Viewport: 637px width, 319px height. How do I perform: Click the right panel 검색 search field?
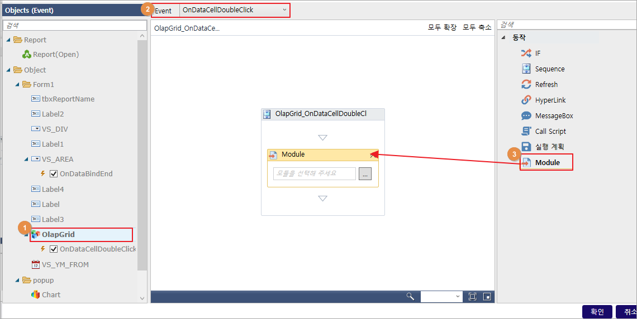point(568,25)
